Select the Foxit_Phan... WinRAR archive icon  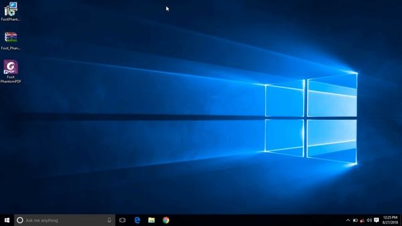[11, 40]
